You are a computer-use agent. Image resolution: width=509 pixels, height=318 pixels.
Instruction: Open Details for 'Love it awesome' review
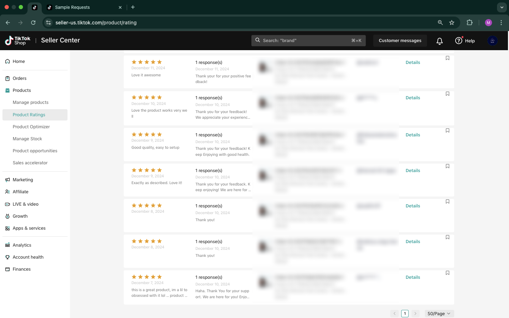tap(413, 63)
